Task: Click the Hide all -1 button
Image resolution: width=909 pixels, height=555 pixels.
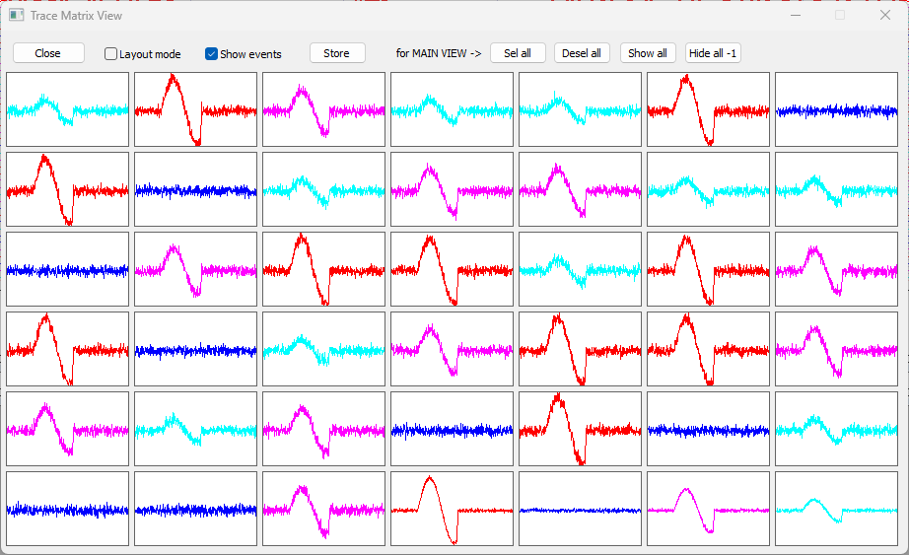Action: point(713,53)
